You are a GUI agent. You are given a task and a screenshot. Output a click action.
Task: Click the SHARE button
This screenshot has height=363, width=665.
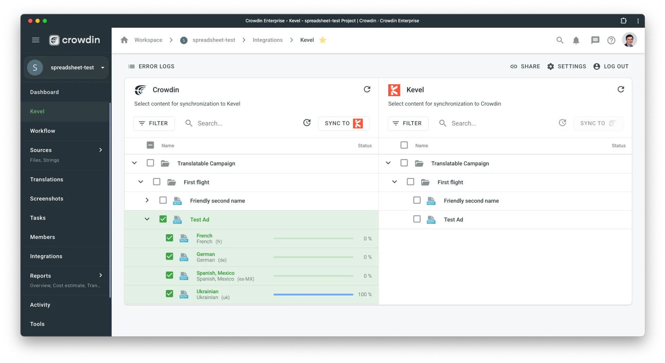pyautogui.click(x=525, y=66)
